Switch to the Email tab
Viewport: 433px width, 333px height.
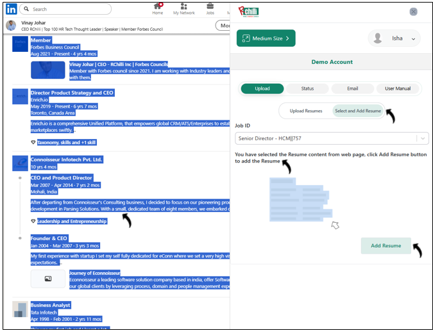(352, 88)
